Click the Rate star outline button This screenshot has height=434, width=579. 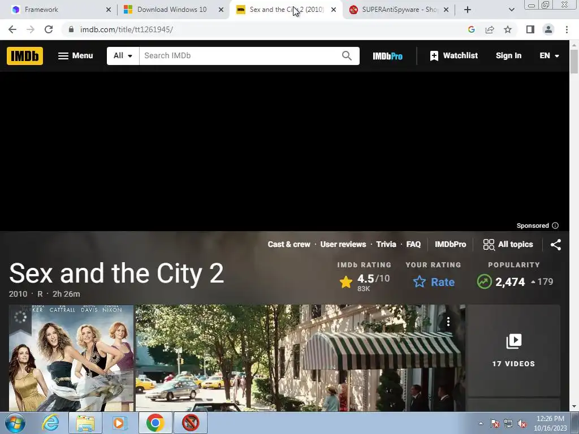tap(434, 282)
